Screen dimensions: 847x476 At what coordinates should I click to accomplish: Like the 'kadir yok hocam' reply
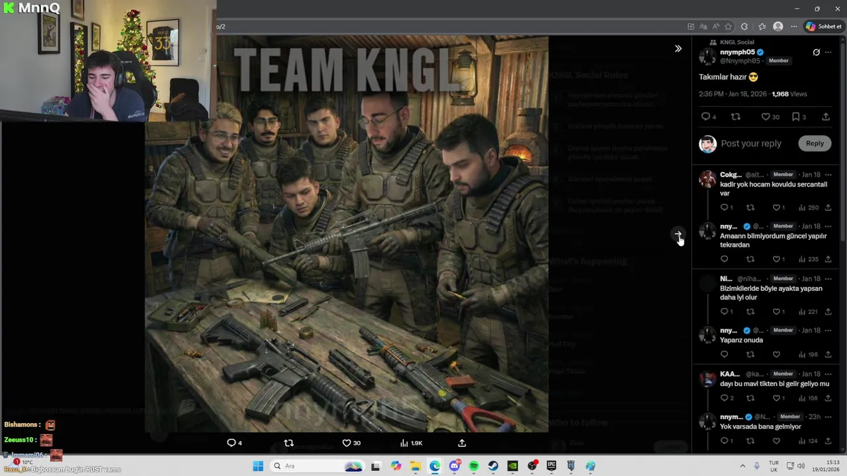click(x=776, y=208)
